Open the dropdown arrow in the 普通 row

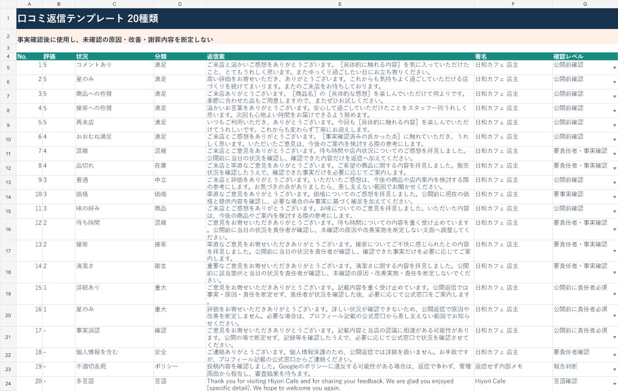pyautogui.click(x=614, y=183)
